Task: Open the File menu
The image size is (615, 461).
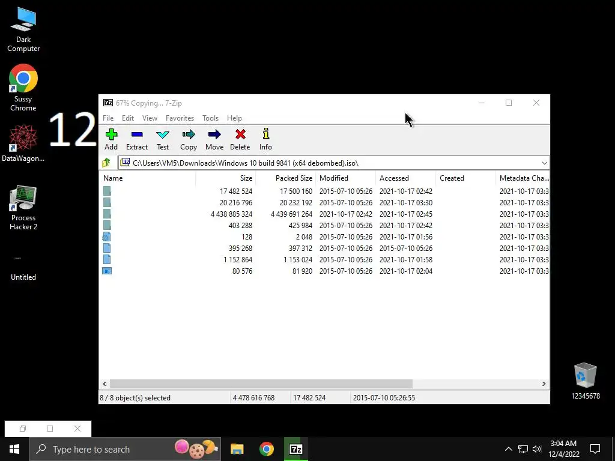Action: (x=108, y=118)
